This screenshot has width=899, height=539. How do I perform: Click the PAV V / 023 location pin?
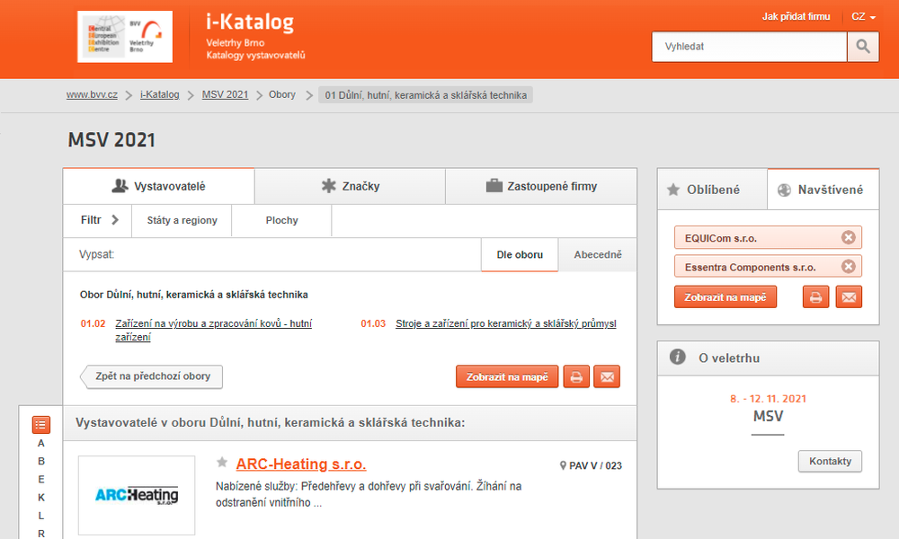[x=563, y=465]
